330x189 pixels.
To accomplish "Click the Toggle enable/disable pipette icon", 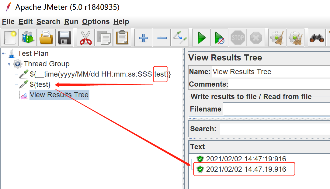I will click(x=180, y=38).
